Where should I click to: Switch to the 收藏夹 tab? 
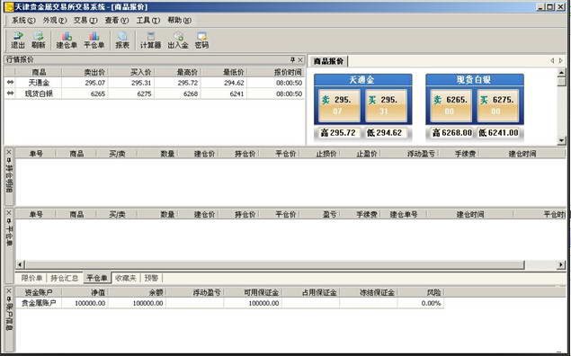(x=126, y=278)
